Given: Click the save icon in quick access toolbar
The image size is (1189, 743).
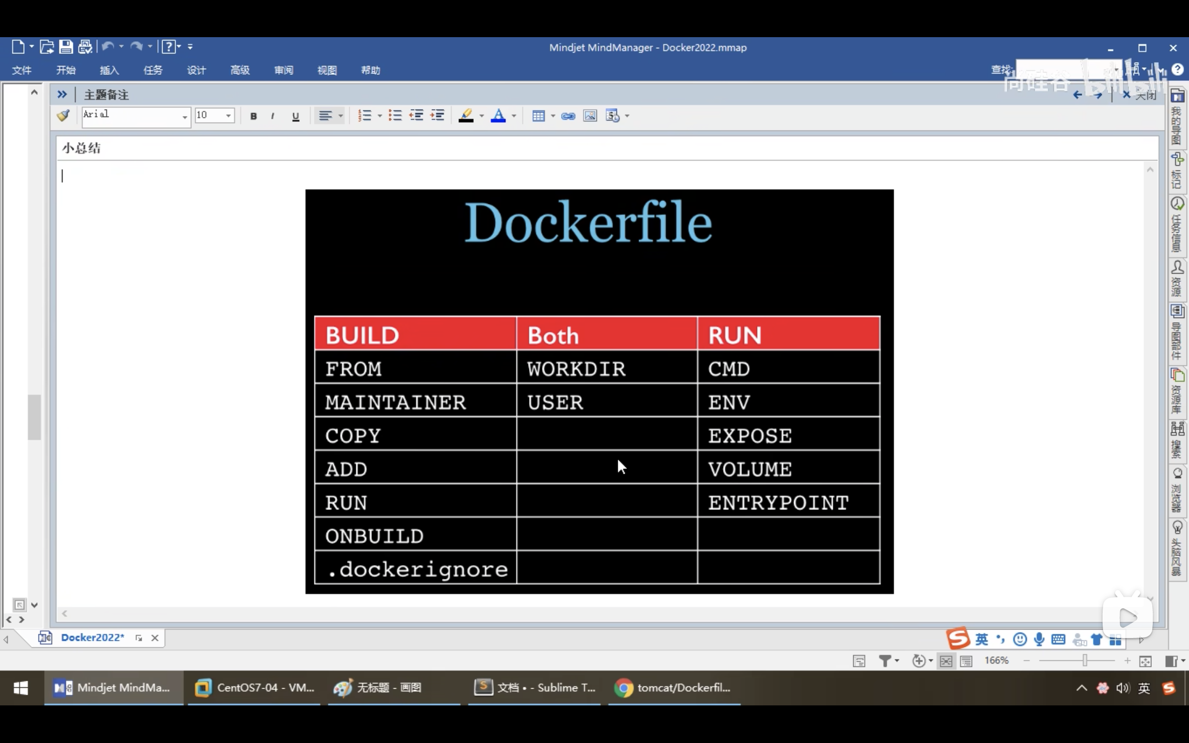Looking at the screenshot, I should 66,47.
